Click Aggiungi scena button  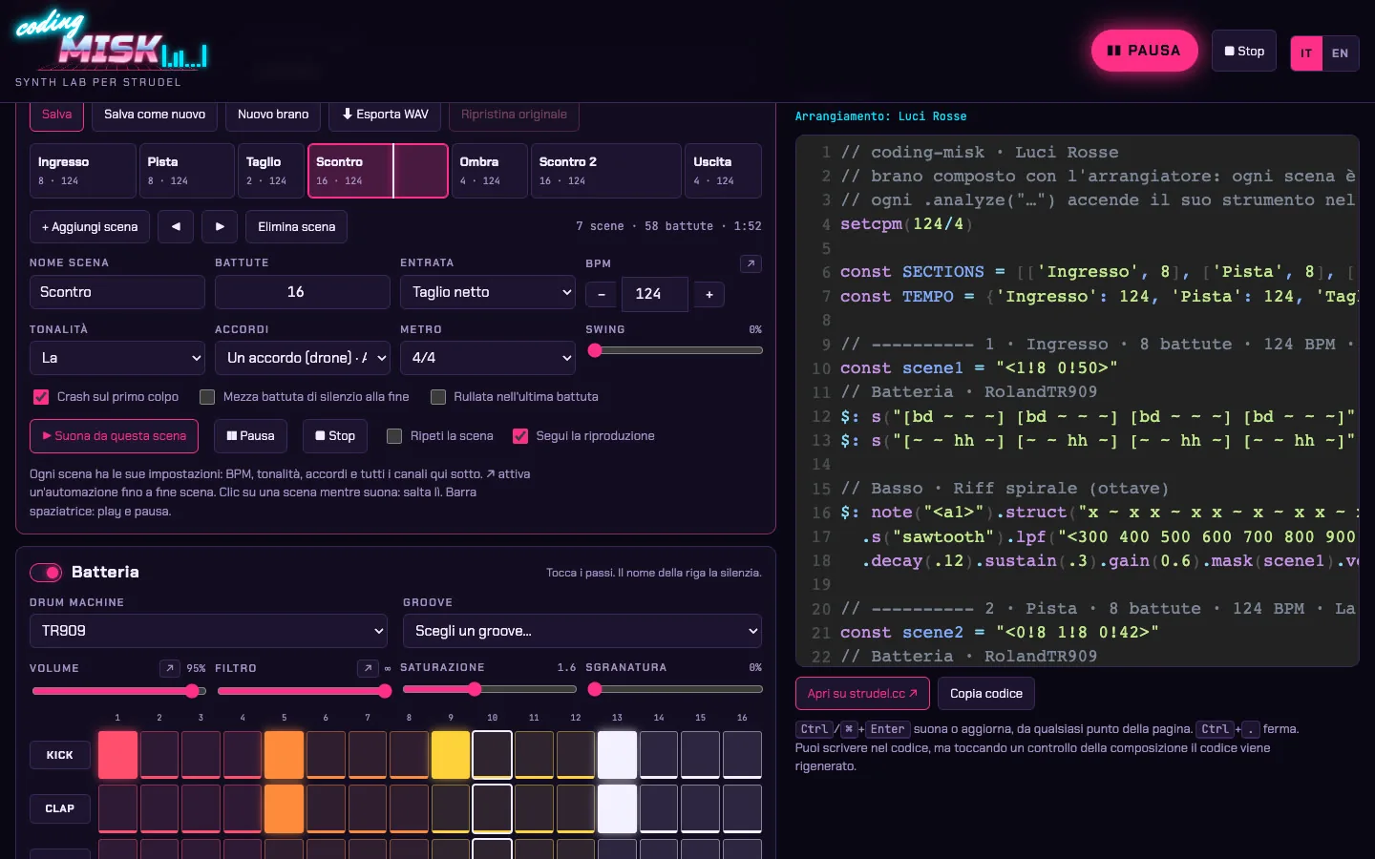(90, 227)
